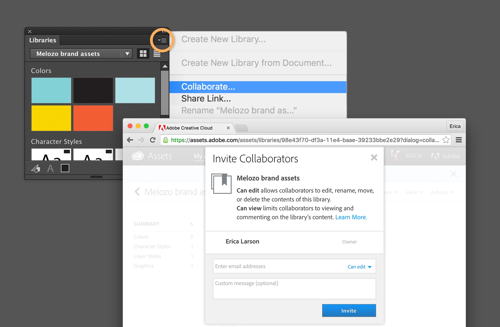Add graphic icon in Libraries footer
Image resolution: width=500 pixels, height=327 pixels.
click(36, 168)
